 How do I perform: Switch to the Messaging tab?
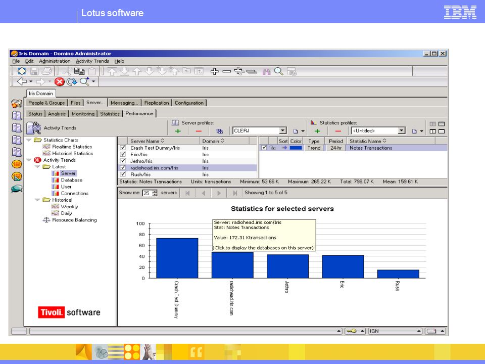[x=124, y=103]
